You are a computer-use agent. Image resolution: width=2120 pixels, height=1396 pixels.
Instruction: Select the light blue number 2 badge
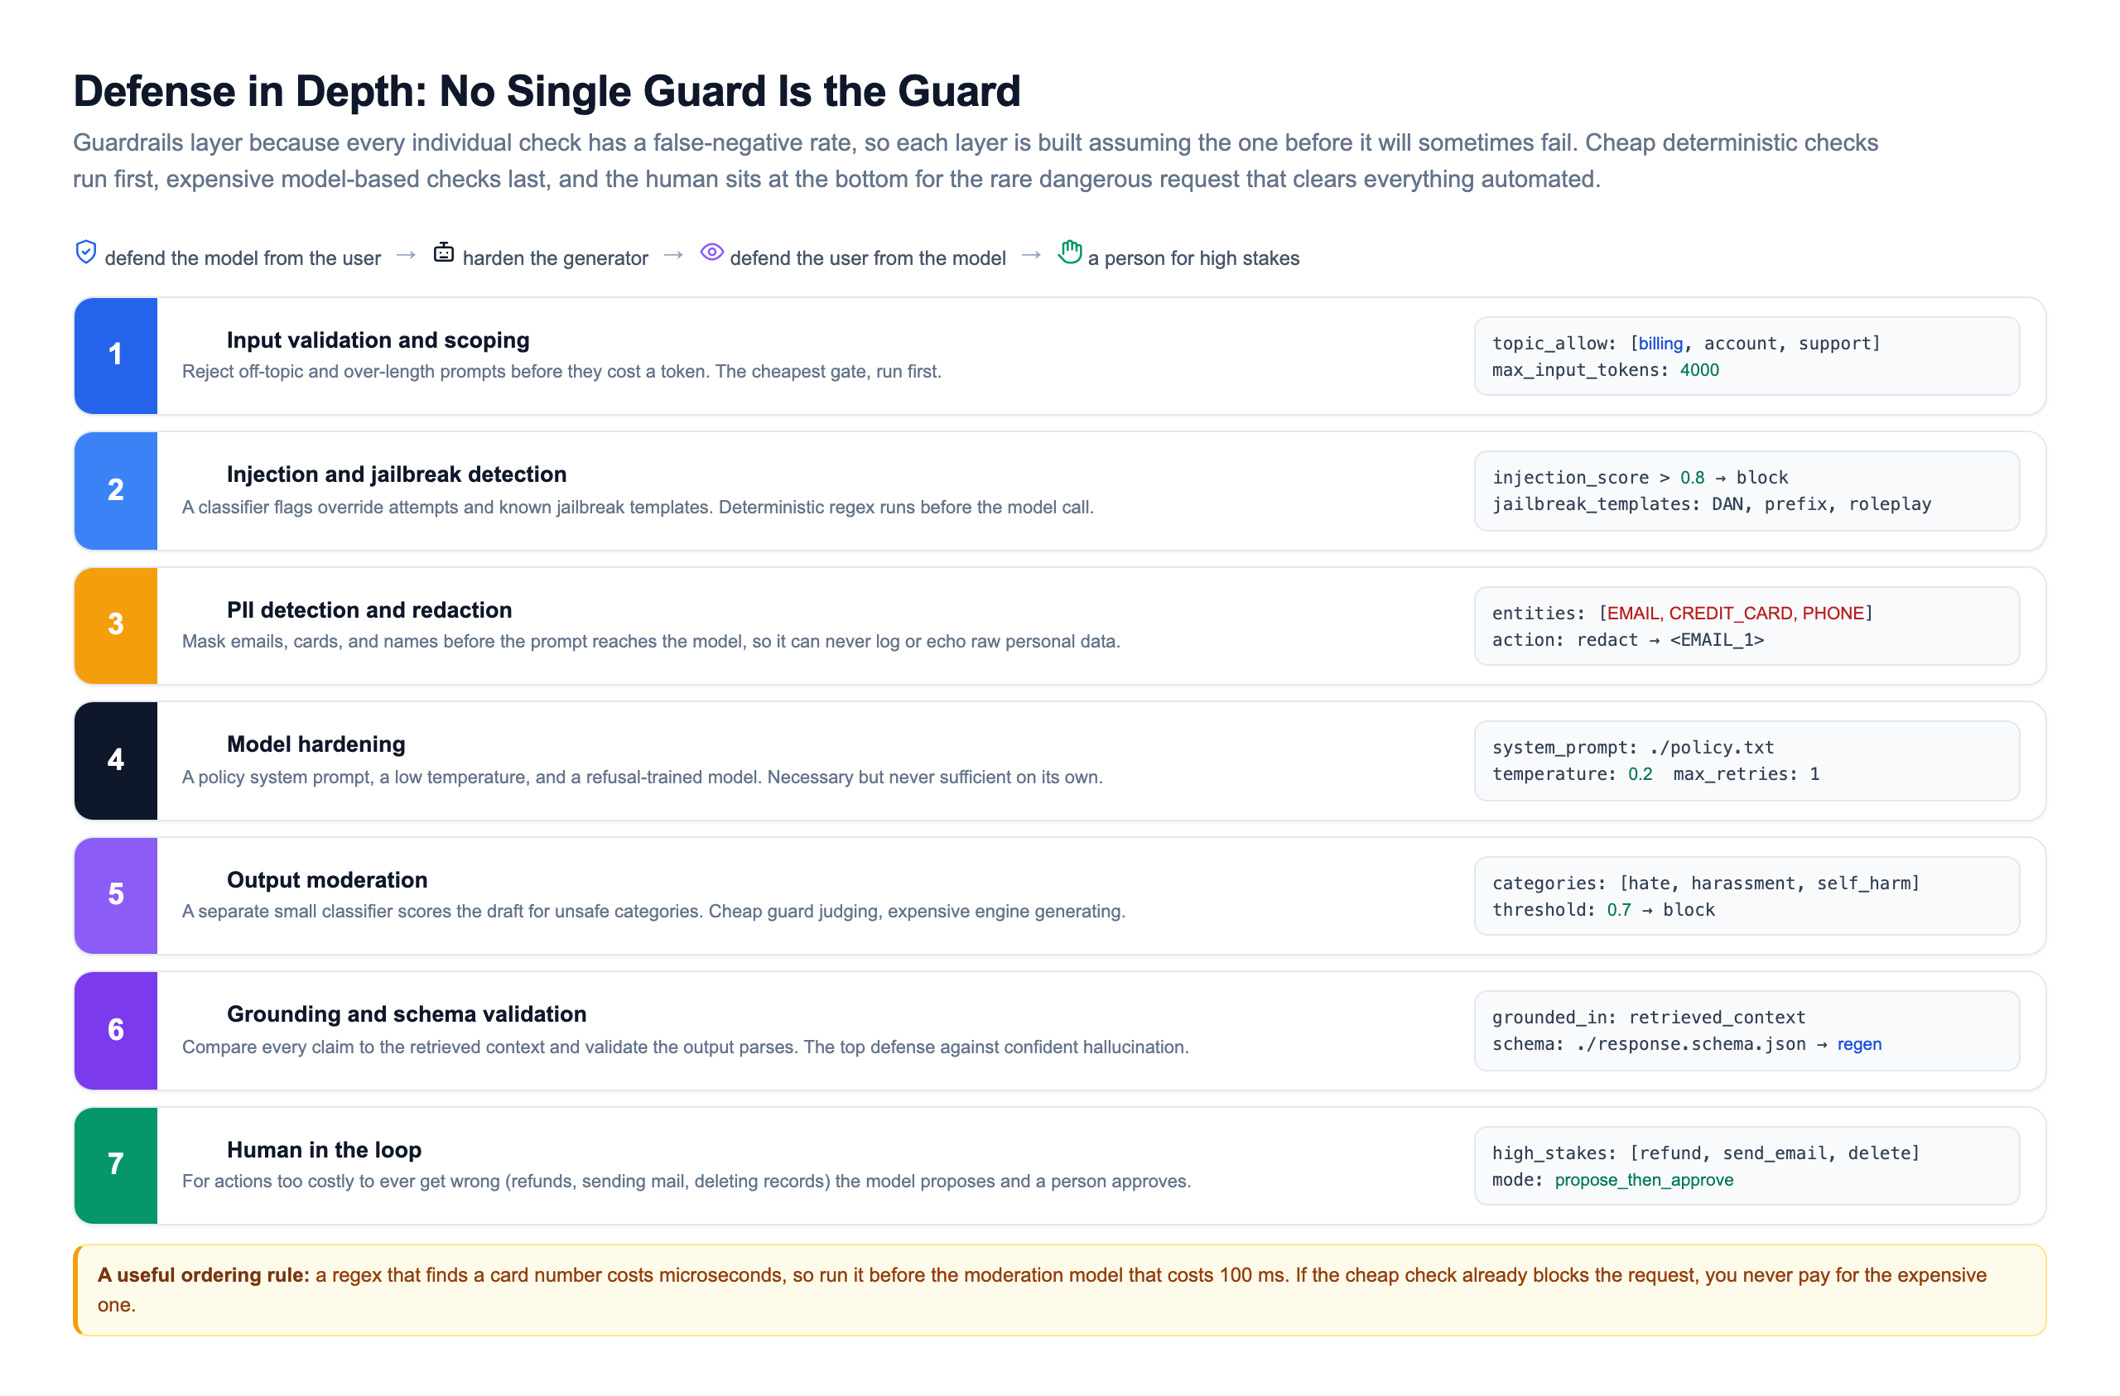[x=116, y=490]
